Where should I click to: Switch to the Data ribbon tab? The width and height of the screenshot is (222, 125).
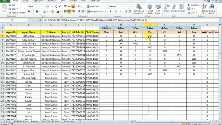(x=63, y=1)
